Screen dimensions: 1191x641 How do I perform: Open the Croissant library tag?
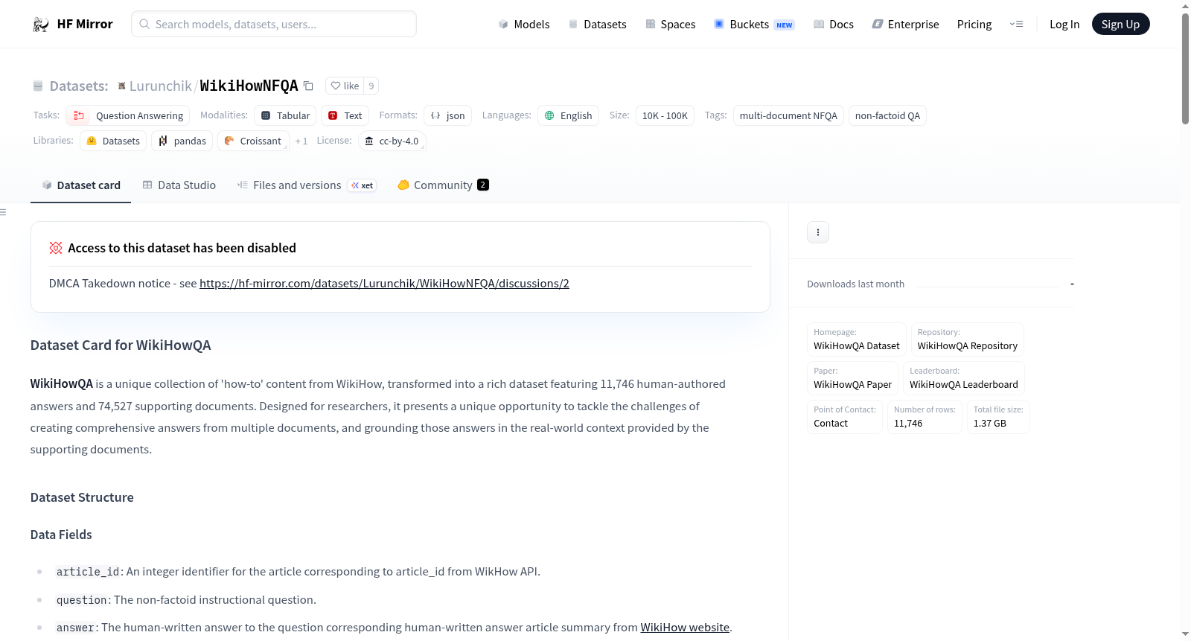pos(253,141)
